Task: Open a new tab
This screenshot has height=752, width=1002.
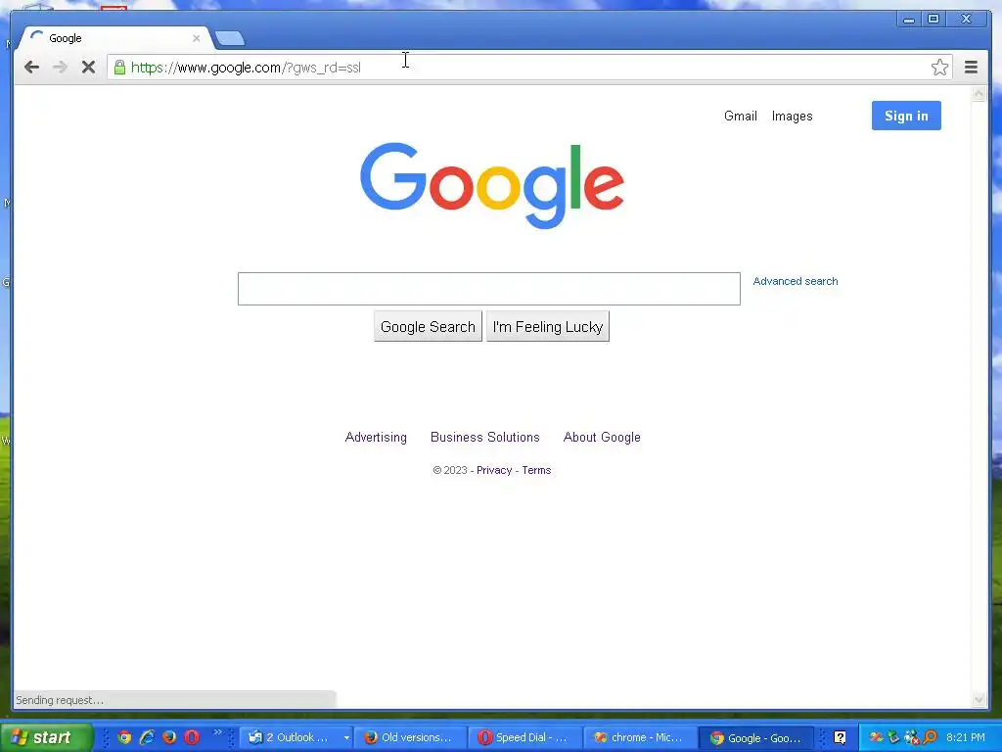Action: pyautogui.click(x=229, y=38)
